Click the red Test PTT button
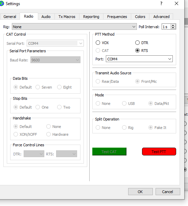188x206 pixels. click(159, 152)
